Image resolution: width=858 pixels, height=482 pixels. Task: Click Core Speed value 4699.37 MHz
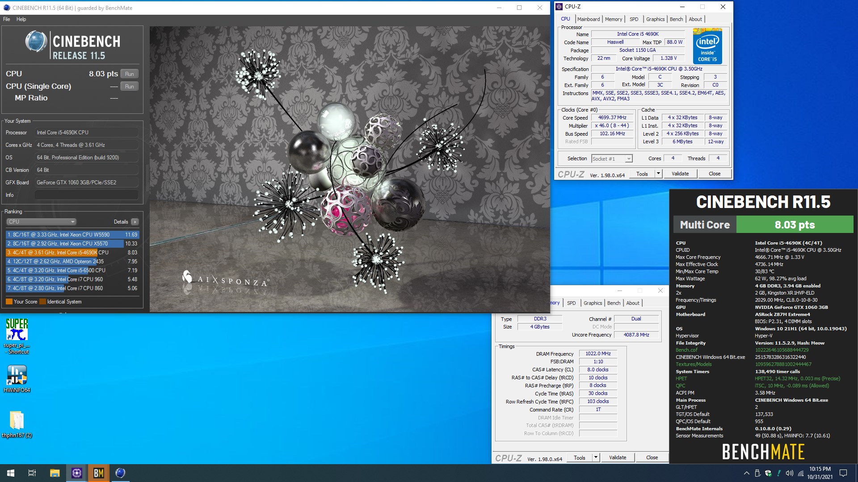(612, 118)
